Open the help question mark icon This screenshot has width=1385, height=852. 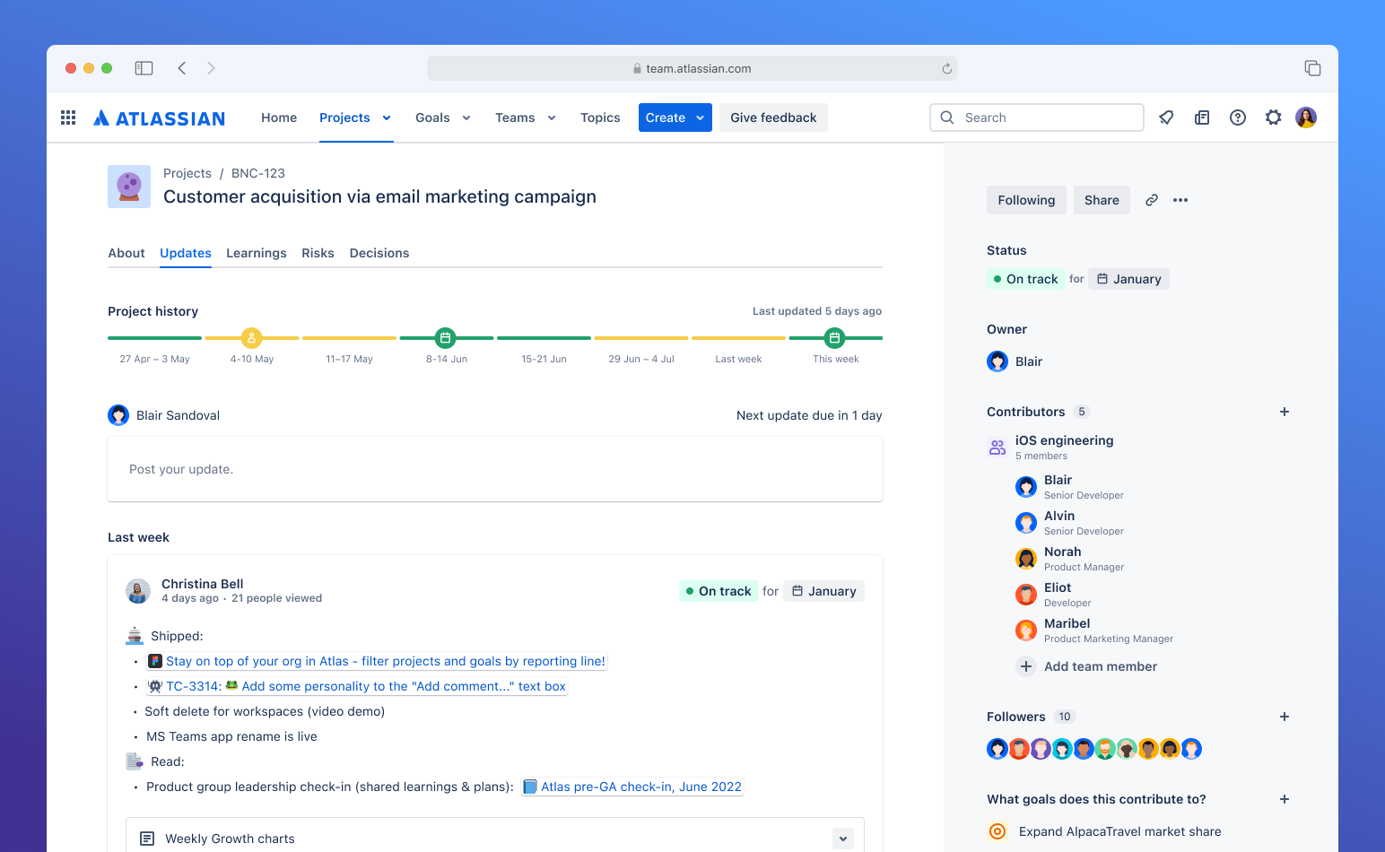(x=1238, y=117)
